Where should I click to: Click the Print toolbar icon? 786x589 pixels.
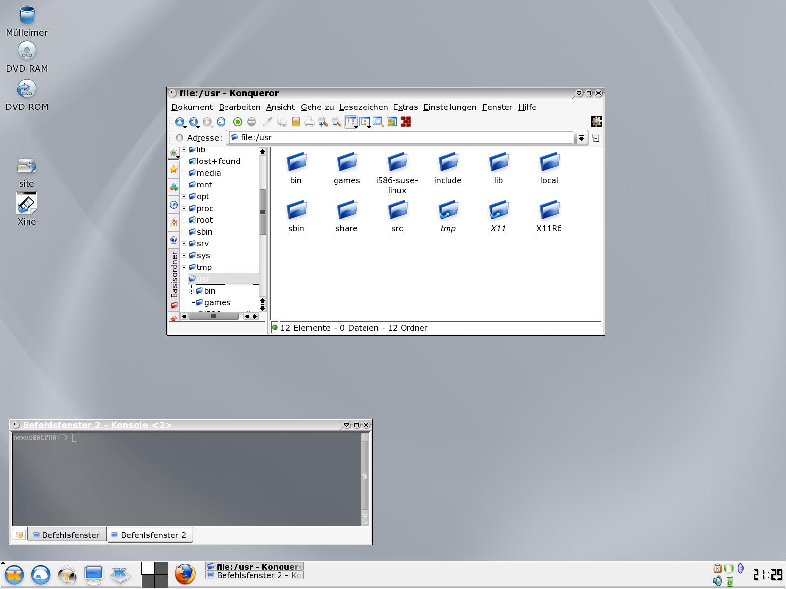click(x=309, y=122)
